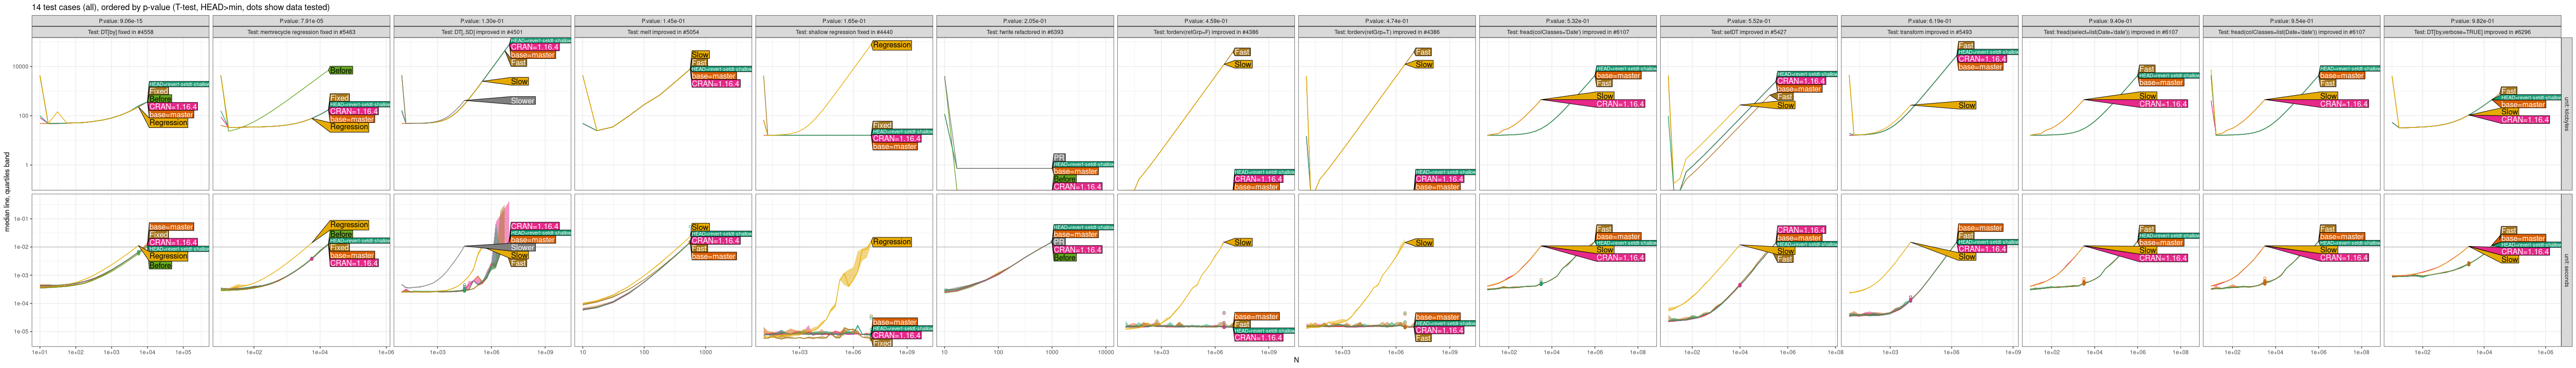Select 'Test: DT[by,verbose=TRUE] improved in #6296' header
The height and width of the screenshot is (368, 2576).
tap(2471, 32)
